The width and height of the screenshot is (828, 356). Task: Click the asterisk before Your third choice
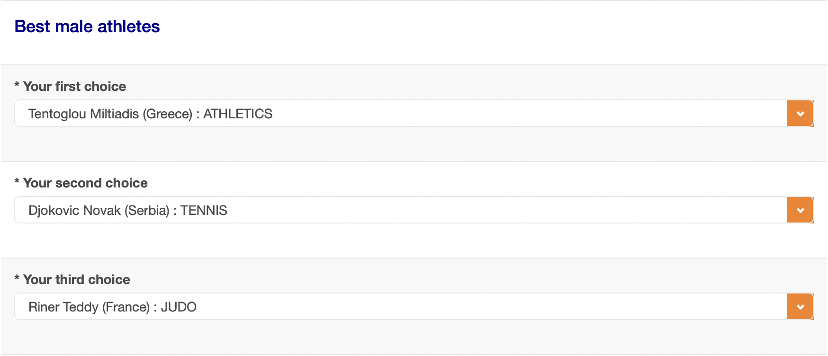click(x=17, y=279)
